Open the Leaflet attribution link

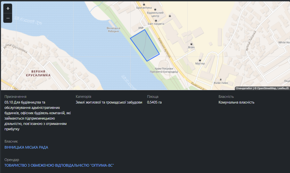point(283,88)
